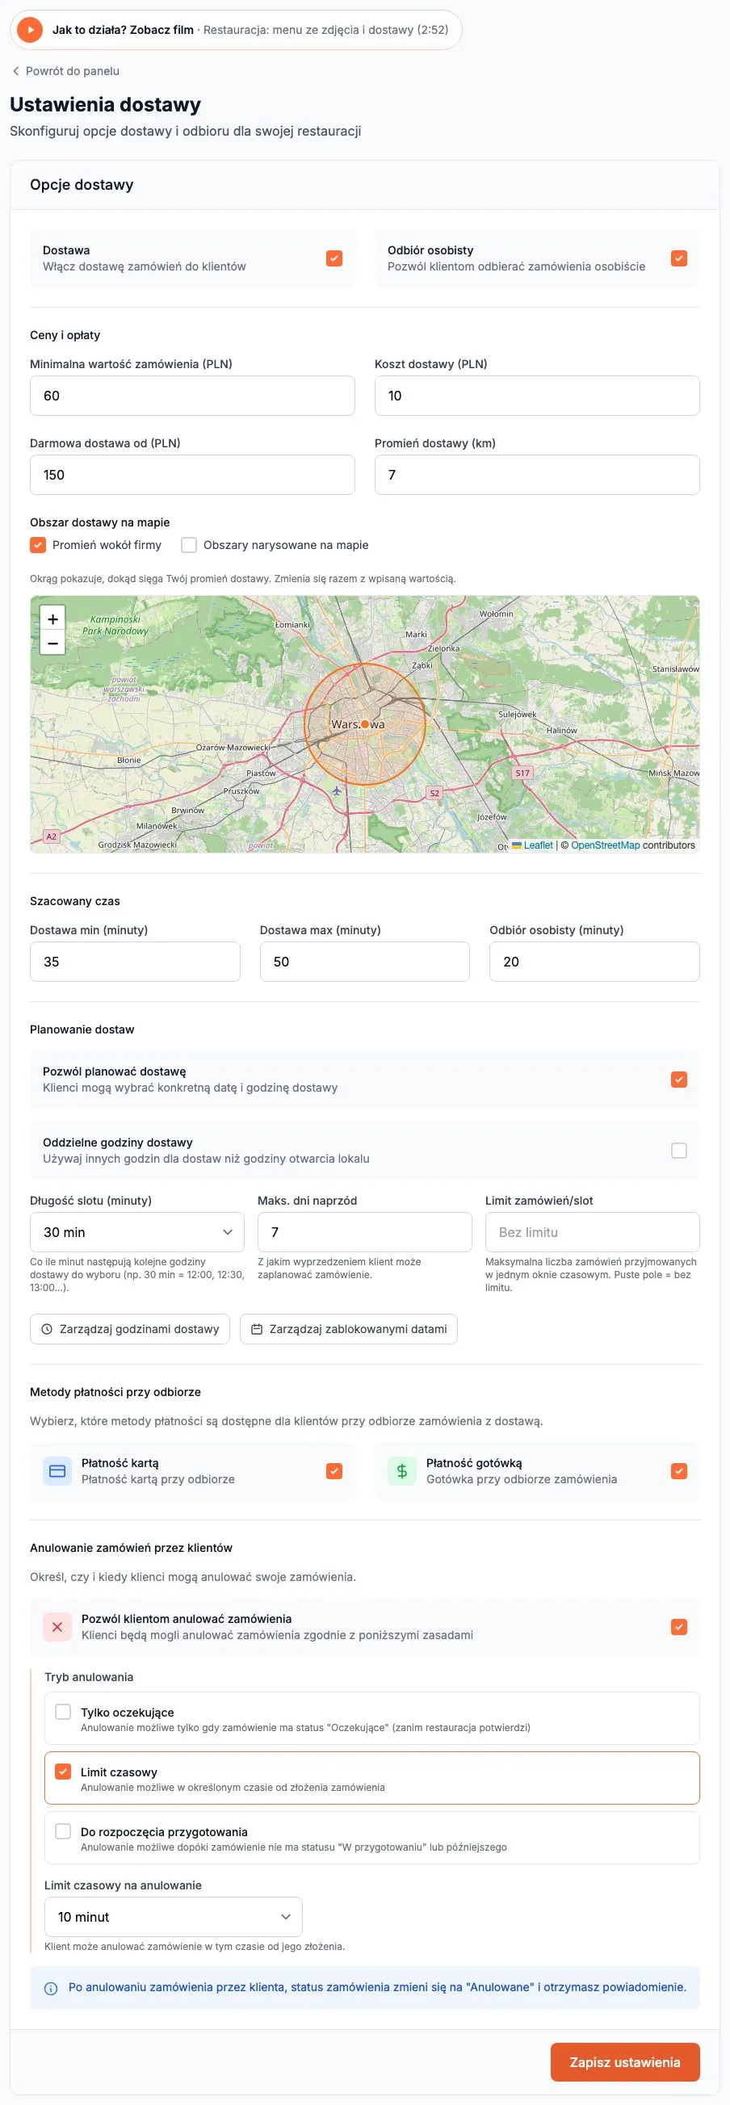Screen dimensions: 730x2105
Task: Toggle Pozwól planować dostawę checkbox
Action: (679, 1080)
